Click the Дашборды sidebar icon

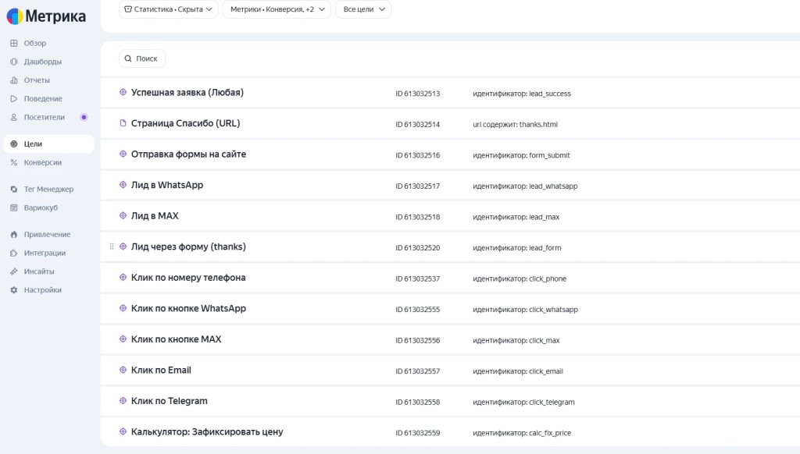(x=14, y=62)
